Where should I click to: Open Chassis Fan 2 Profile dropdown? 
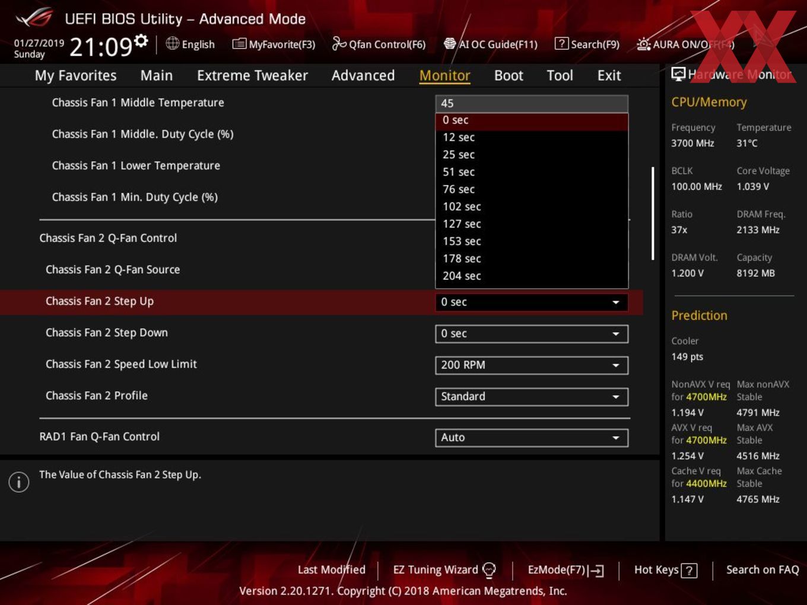[532, 396]
